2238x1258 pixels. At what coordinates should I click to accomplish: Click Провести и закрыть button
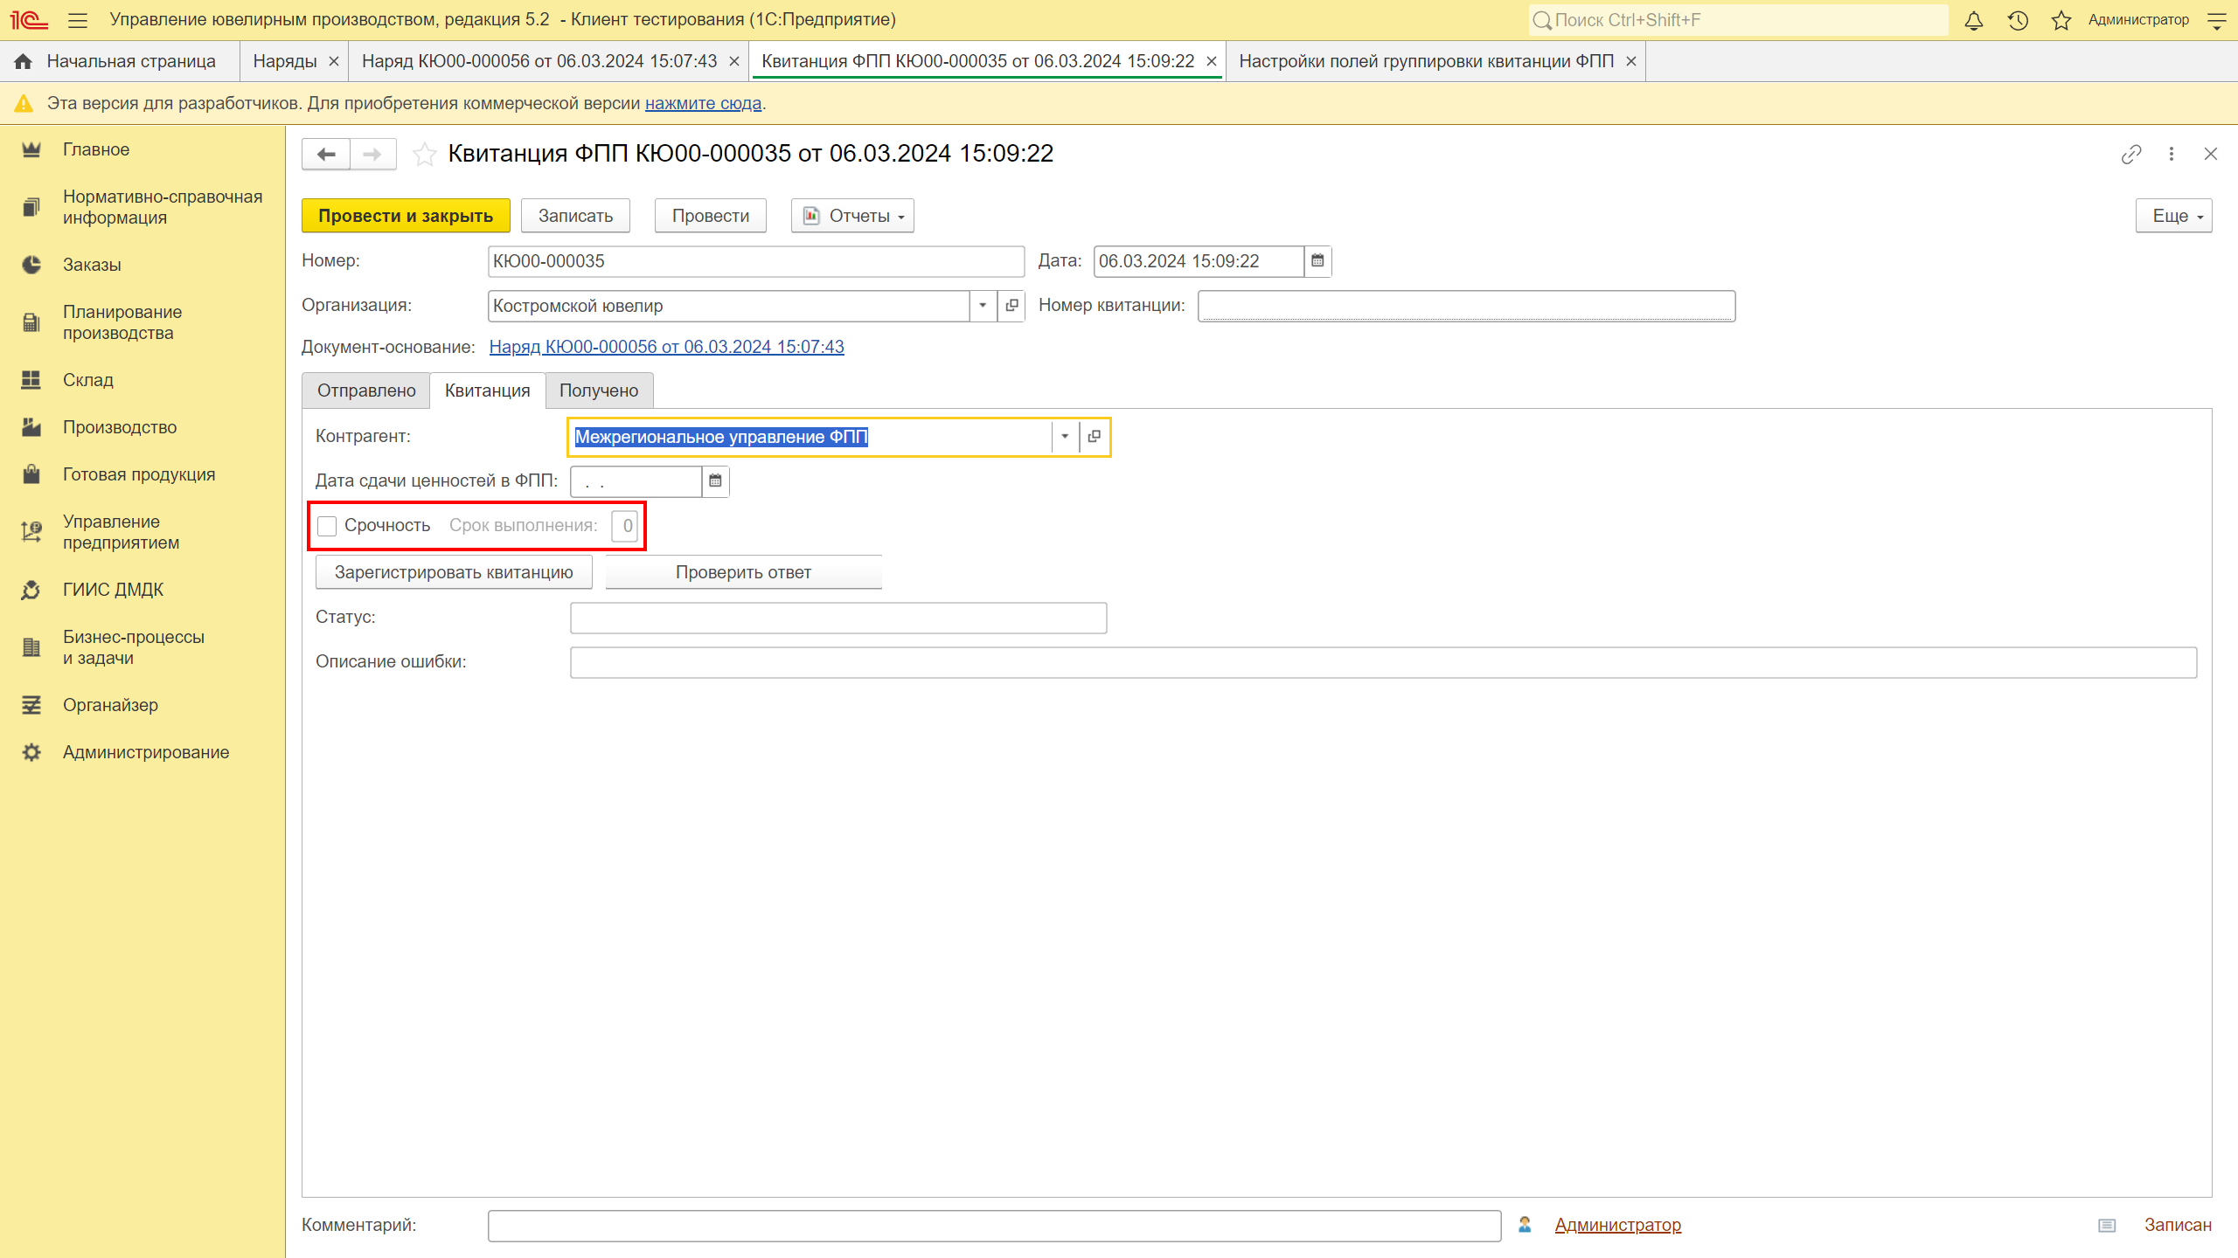(406, 216)
